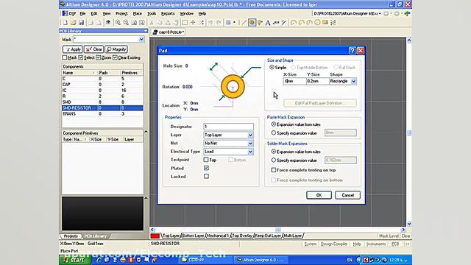Choose Paste Mask specify expansion value
Screen dimensions: 471x265
click(273, 132)
